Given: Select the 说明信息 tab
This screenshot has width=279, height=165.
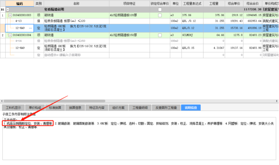Looking at the screenshot, I should [191, 107].
